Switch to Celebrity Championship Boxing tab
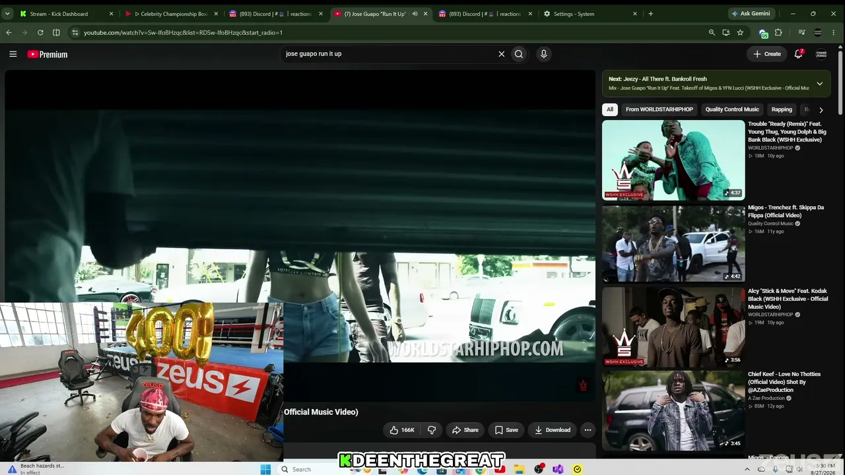The width and height of the screenshot is (845, 475). [171, 14]
